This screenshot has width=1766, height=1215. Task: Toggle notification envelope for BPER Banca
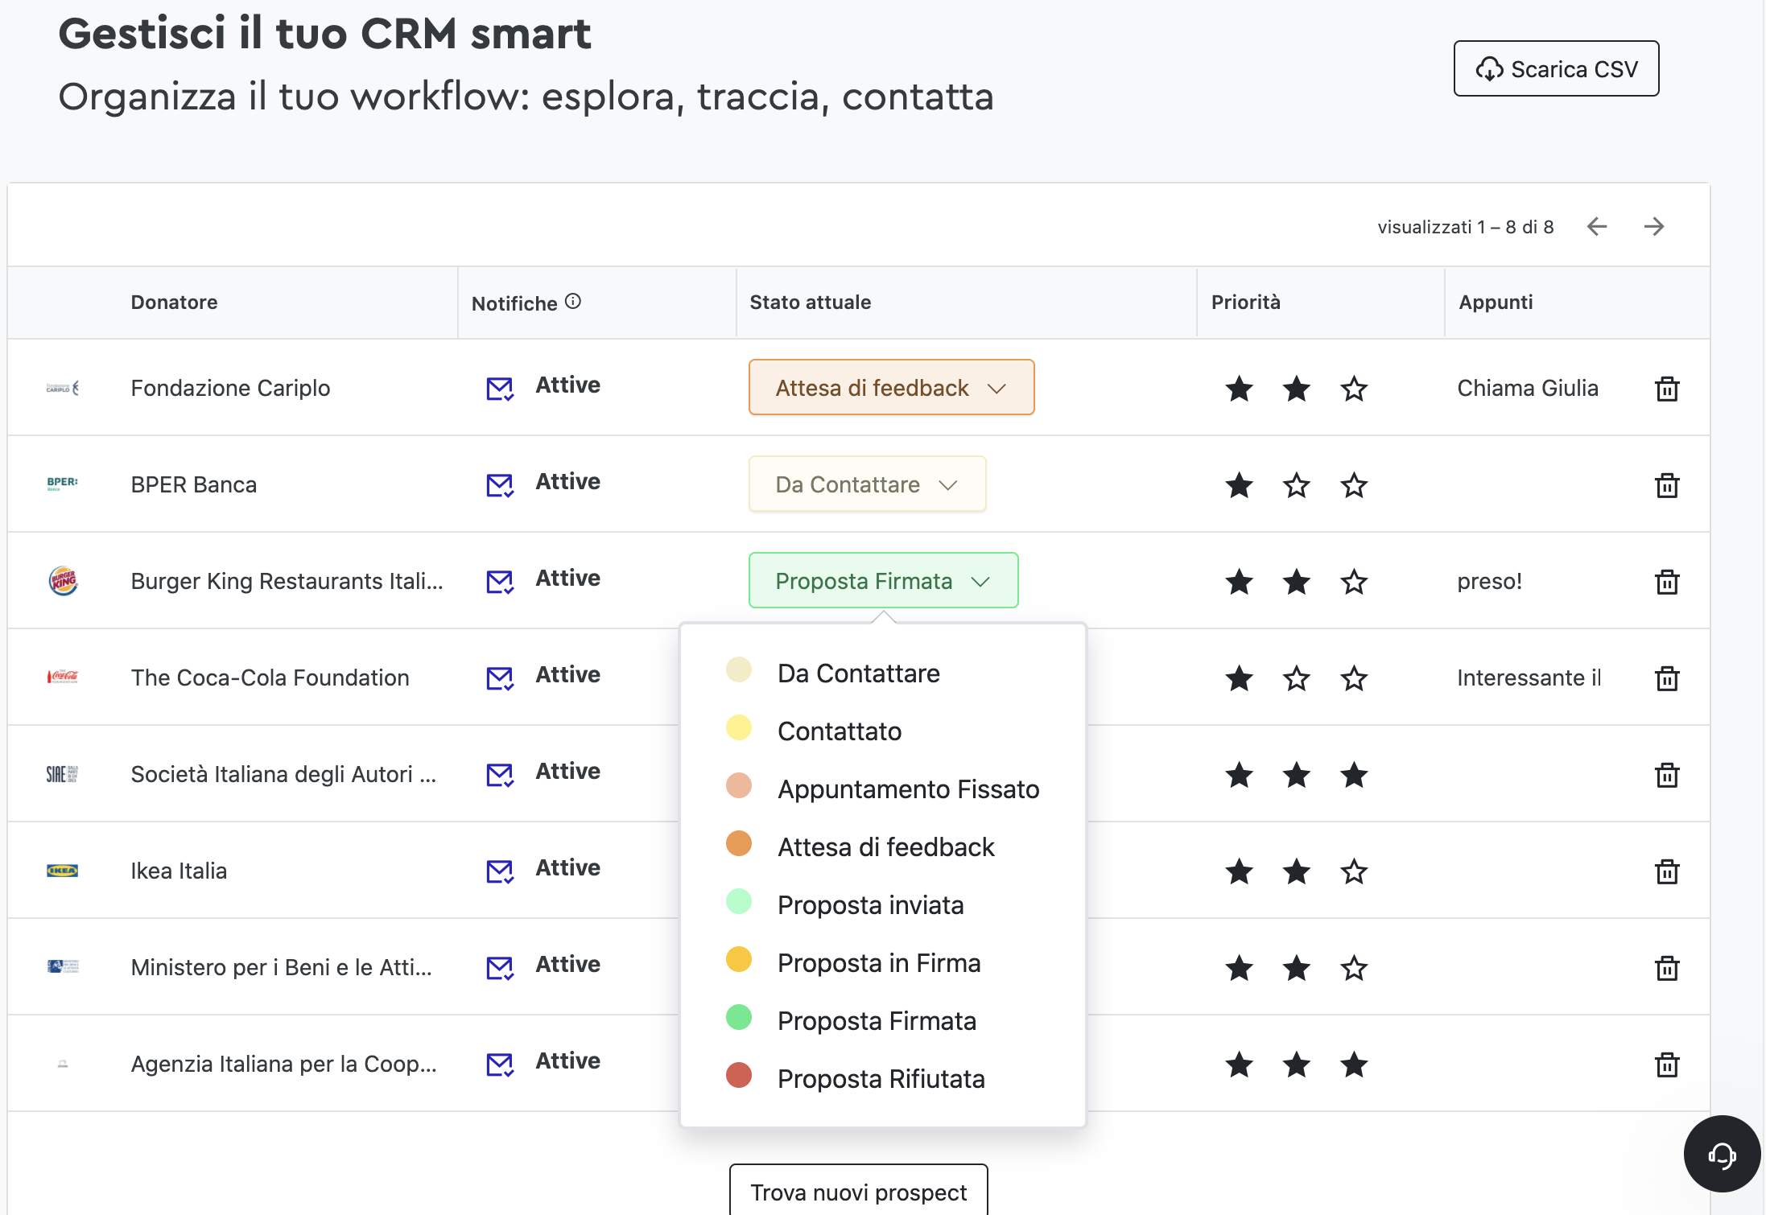(x=500, y=485)
